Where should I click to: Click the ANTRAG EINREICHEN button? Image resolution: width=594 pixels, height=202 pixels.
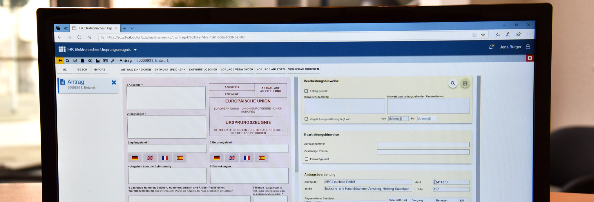136,70
